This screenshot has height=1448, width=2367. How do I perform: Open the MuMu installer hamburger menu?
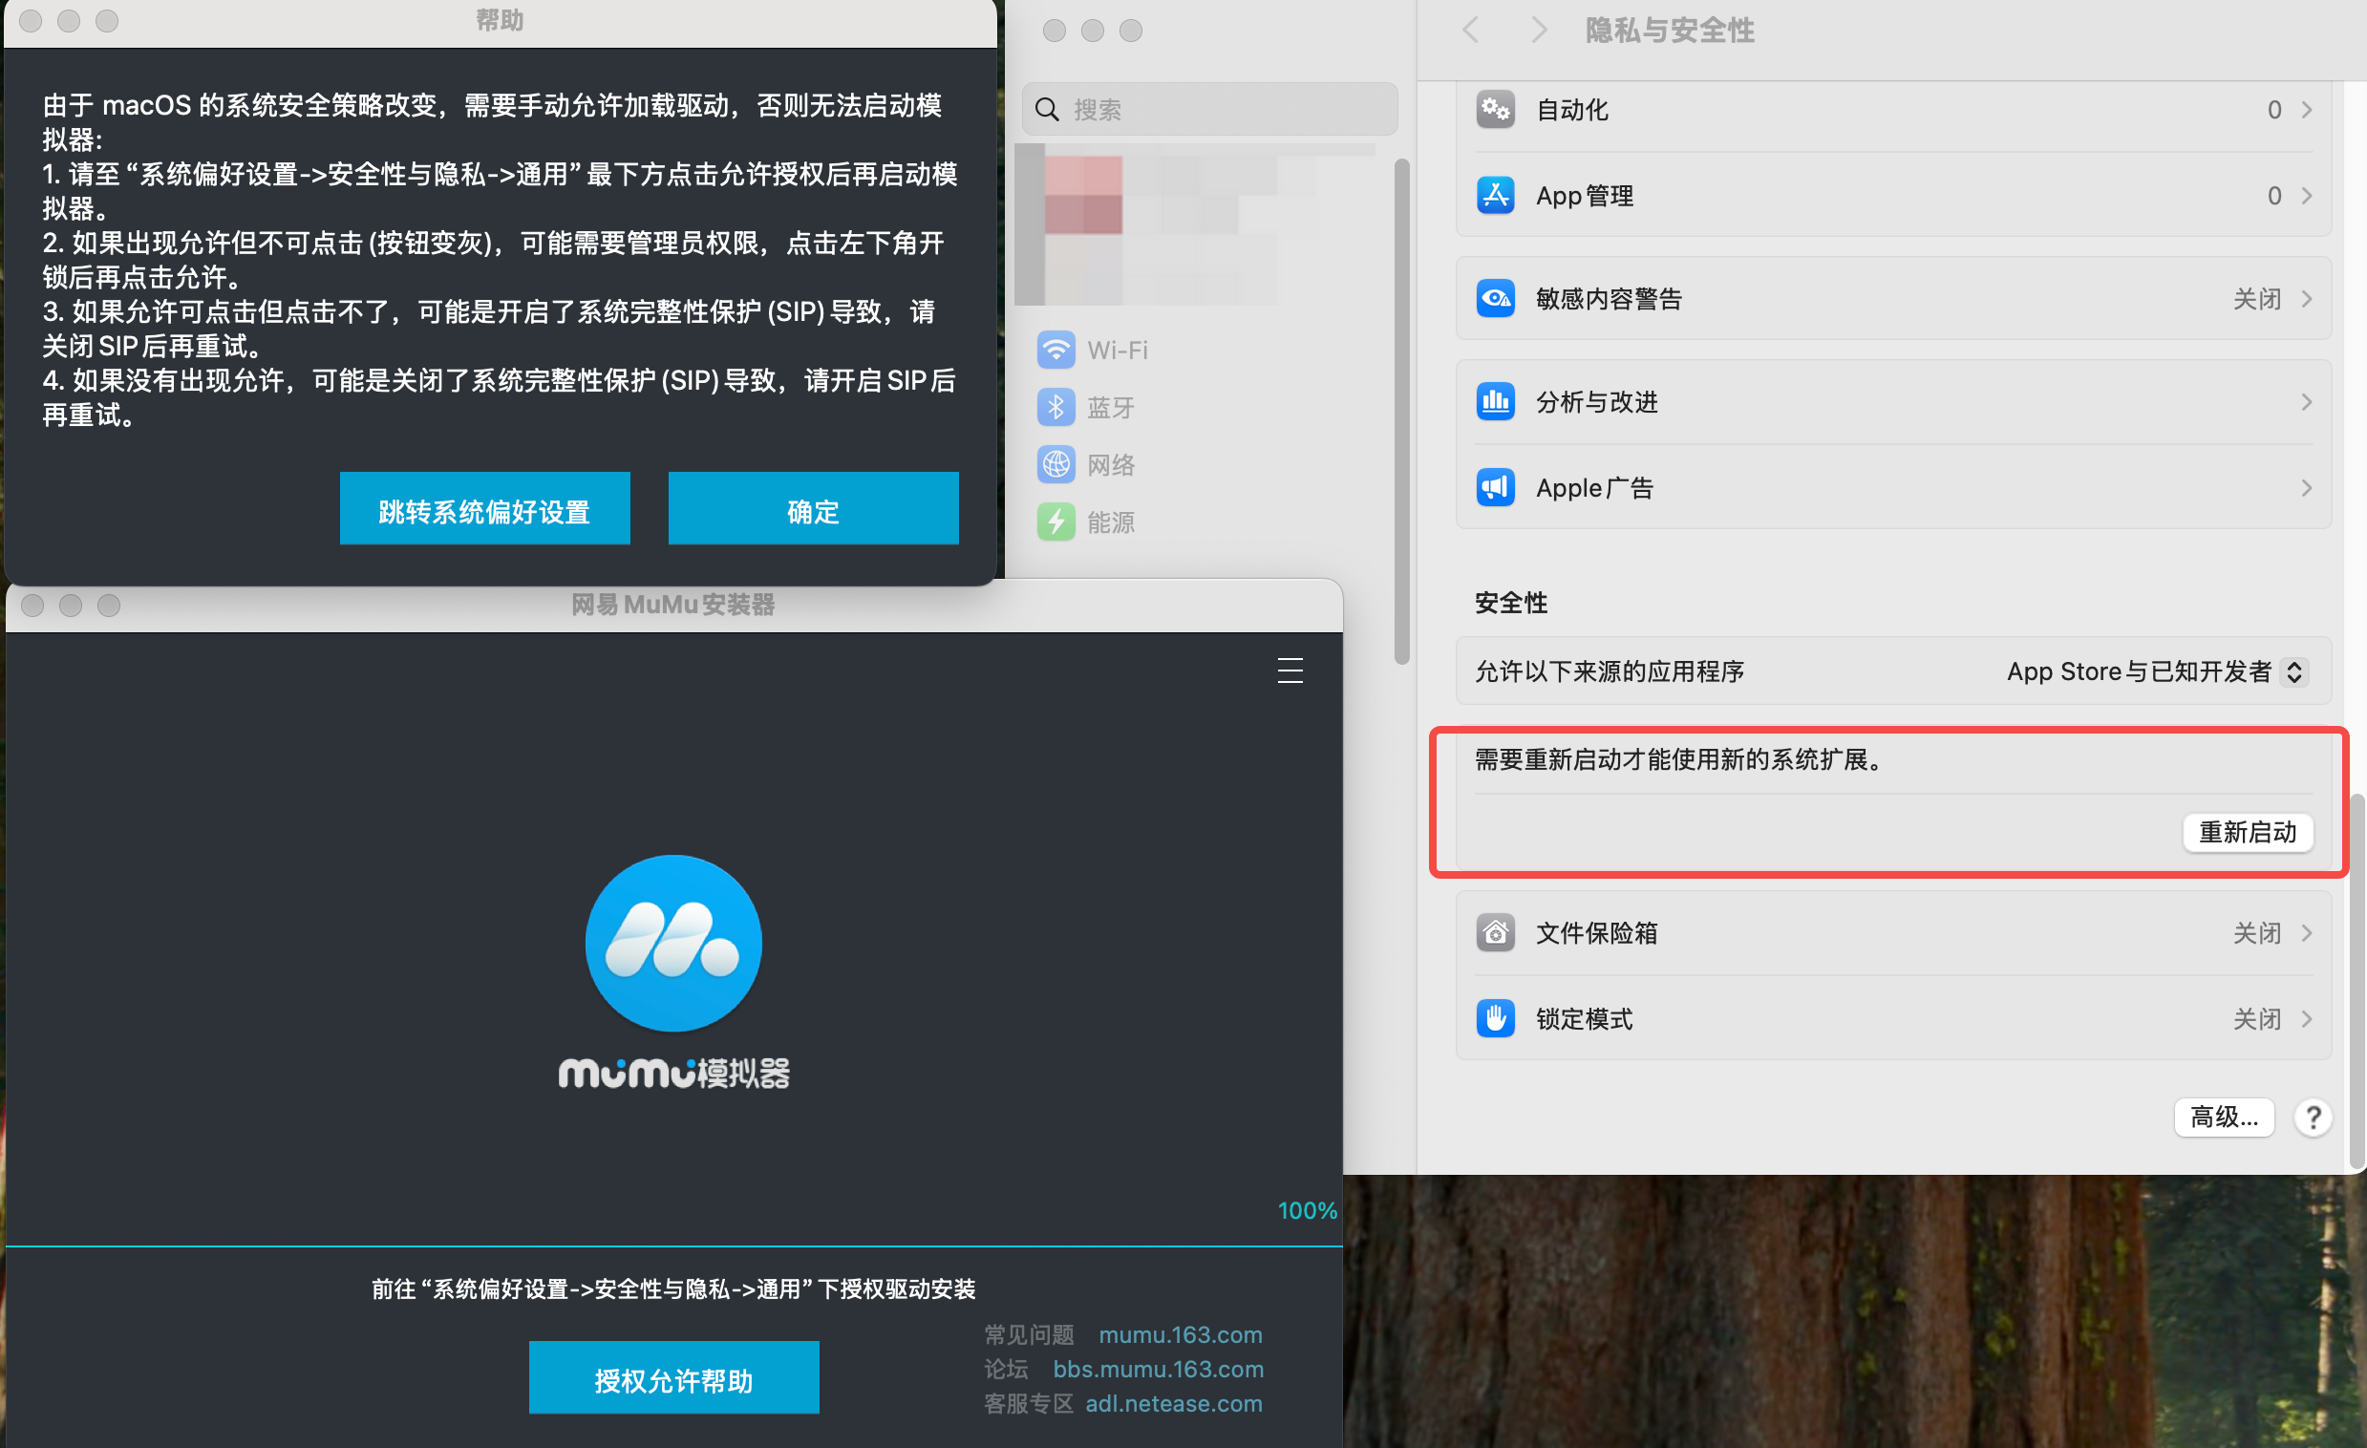coord(1290,670)
